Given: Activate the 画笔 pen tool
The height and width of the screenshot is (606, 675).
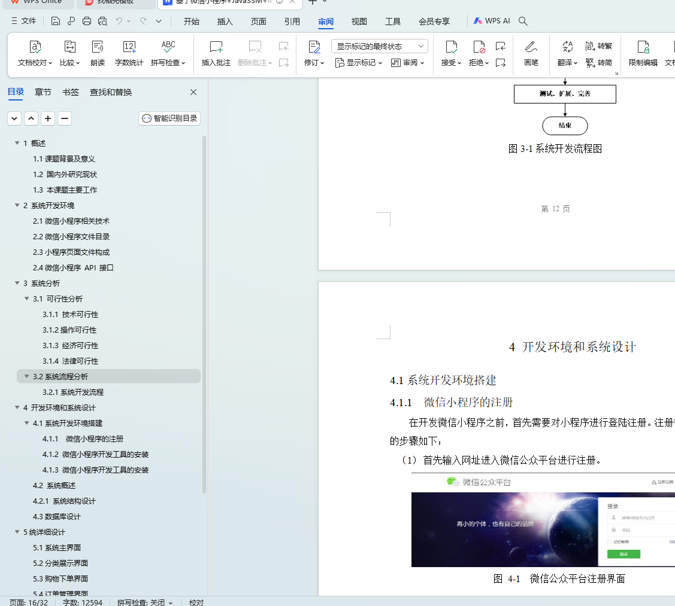Looking at the screenshot, I should (x=531, y=53).
